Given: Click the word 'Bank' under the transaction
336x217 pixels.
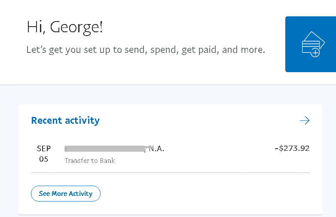Looking at the screenshot, I should coord(107,161).
